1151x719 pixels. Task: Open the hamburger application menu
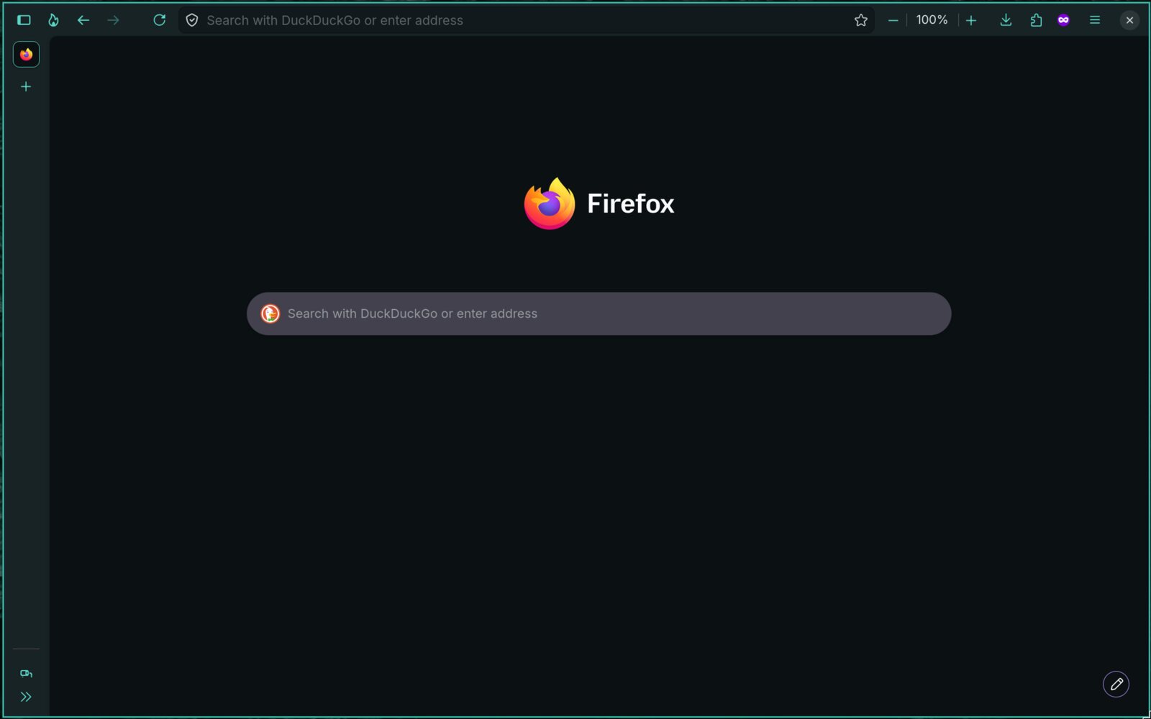[1094, 20]
